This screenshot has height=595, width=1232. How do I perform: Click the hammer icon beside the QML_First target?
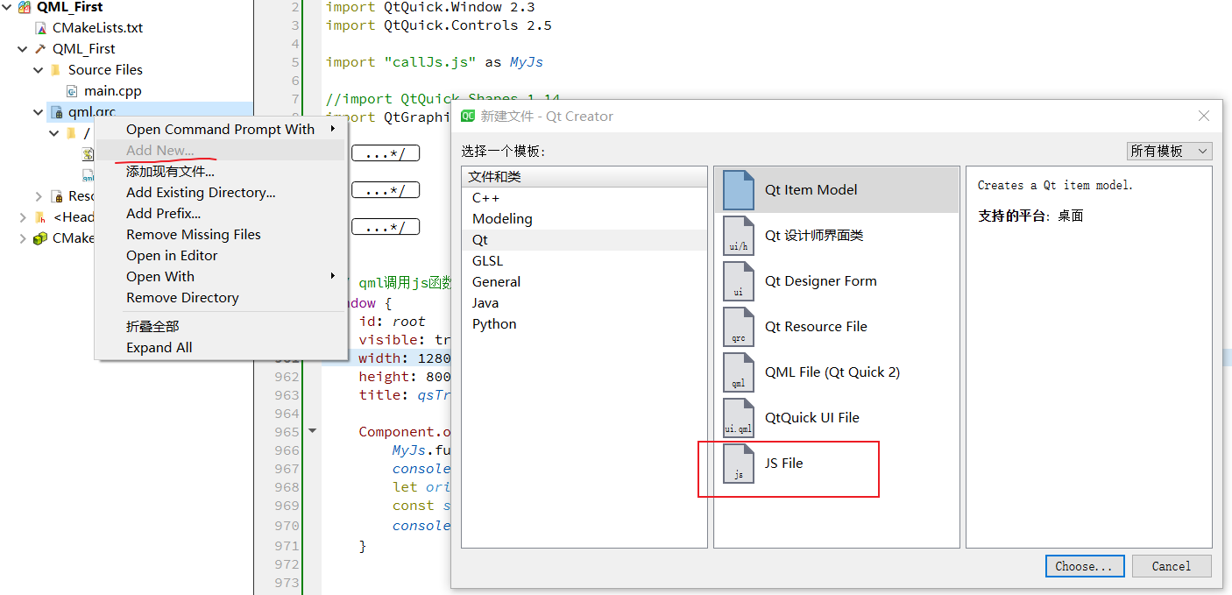tap(40, 49)
